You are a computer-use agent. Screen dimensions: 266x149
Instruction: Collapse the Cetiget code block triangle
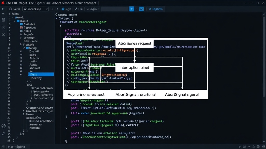point(56,18)
